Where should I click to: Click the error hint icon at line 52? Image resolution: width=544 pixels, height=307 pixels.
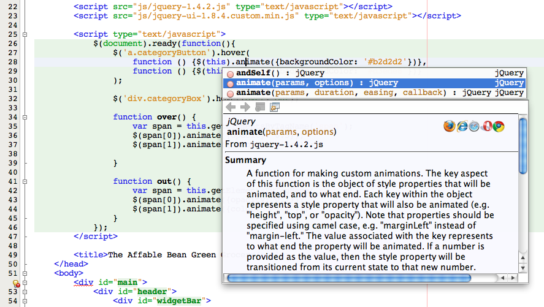pyautogui.click(x=17, y=283)
